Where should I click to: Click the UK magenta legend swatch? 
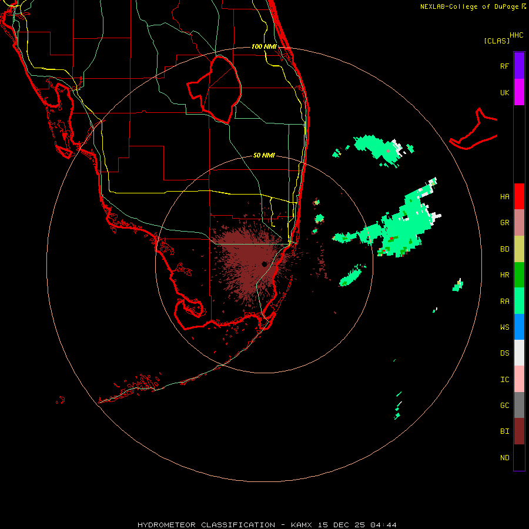pyautogui.click(x=519, y=92)
